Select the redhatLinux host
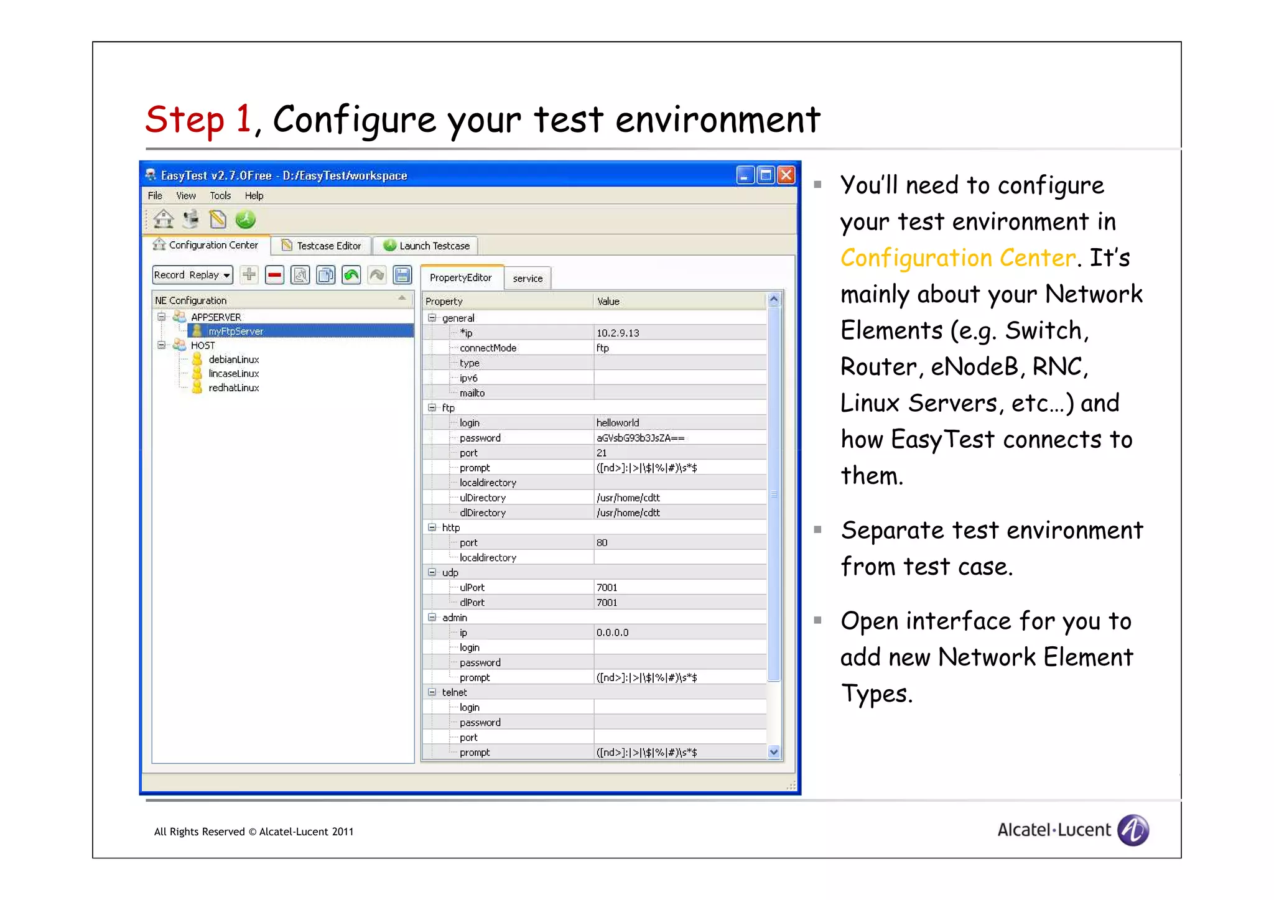Image resolution: width=1274 pixels, height=900 pixels. pyautogui.click(x=233, y=387)
